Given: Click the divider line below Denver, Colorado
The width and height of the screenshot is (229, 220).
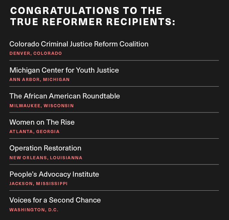Looking at the screenshot, I should click(x=114, y=60).
